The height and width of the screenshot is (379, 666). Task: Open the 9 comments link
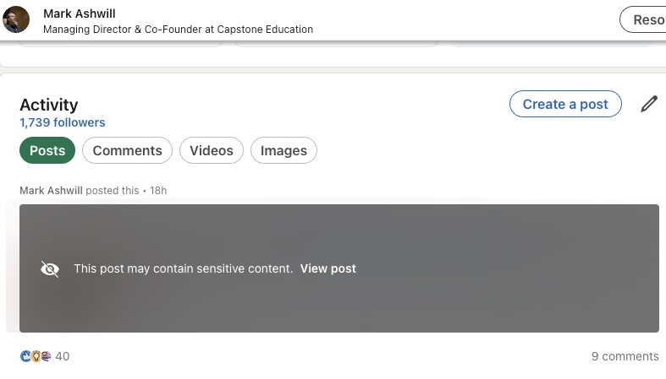625,356
